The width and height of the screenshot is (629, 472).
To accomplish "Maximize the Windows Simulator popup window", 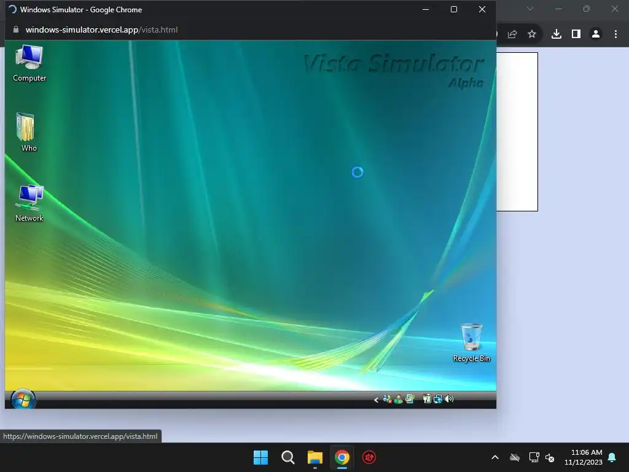I will [454, 9].
